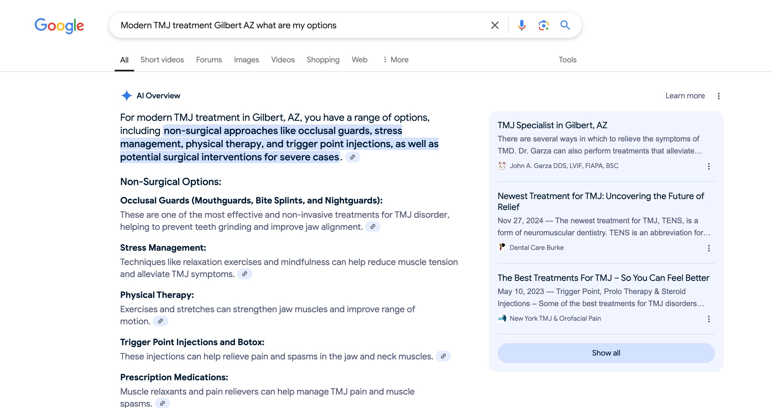Open source link icon after Trigger Point Injections text
772x408 pixels.
click(443, 356)
